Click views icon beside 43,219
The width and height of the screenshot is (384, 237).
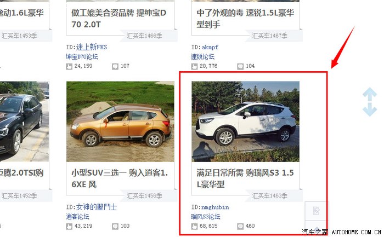(x=69, y=227)
